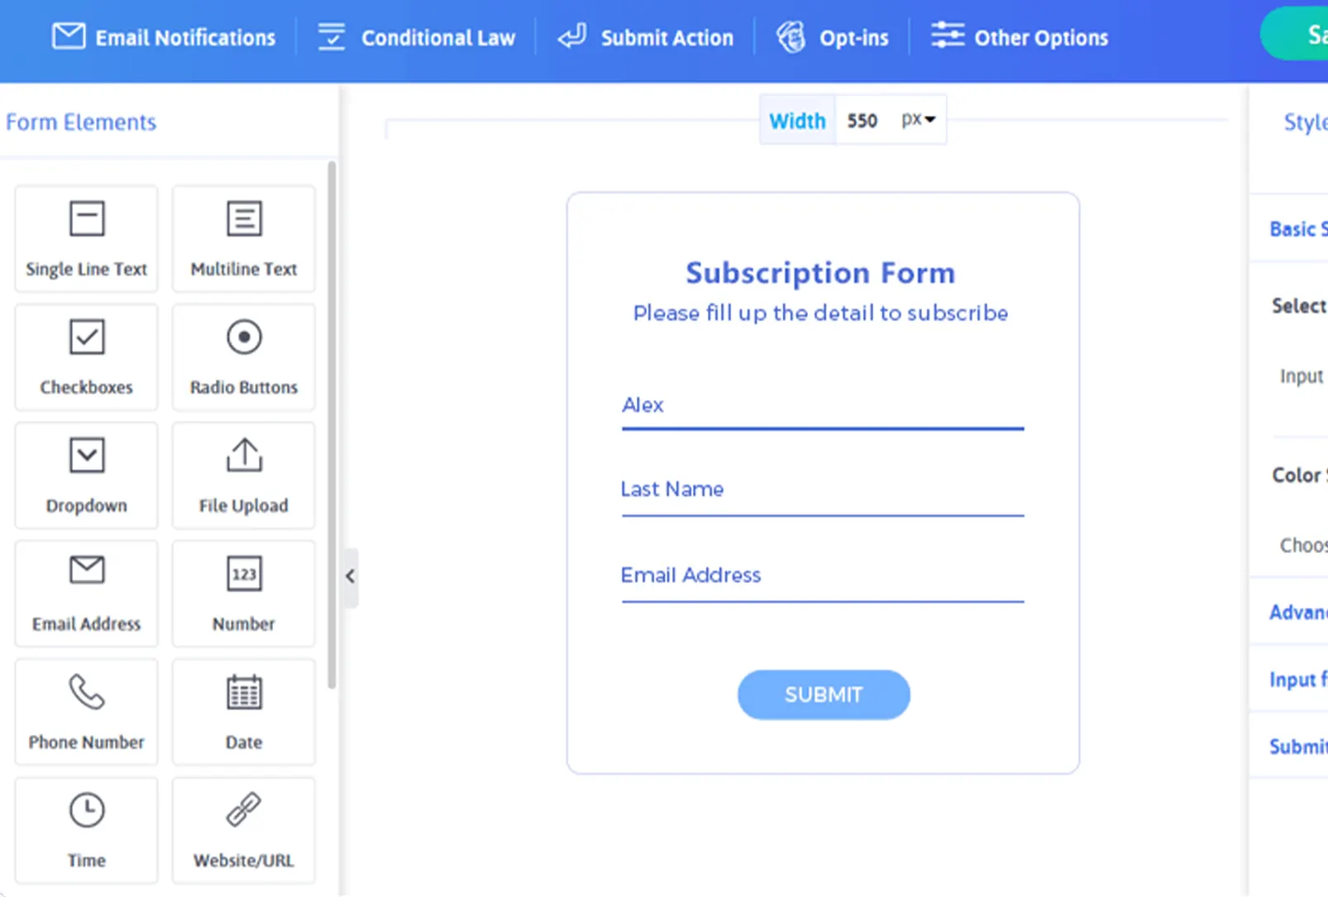Open the px unit dropdown
1328x897 pixels.
[x=917, y=119]
